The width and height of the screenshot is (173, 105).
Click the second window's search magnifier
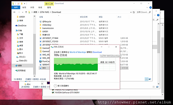(x=157, y=20)
